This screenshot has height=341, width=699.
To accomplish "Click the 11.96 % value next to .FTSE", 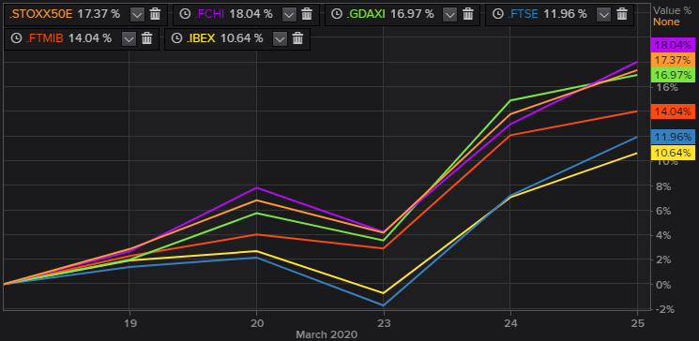I will pos(565,14).
